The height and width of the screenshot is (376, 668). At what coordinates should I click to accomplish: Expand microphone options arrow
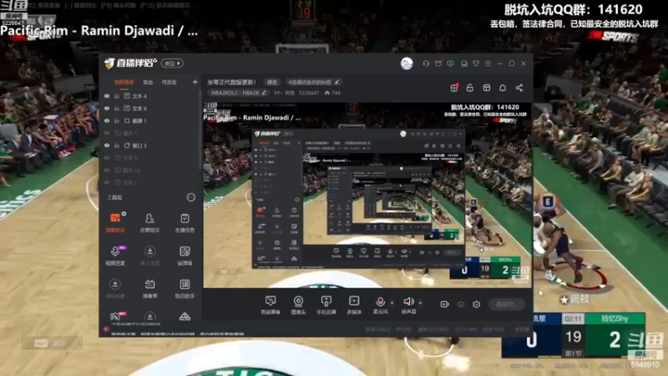coord(392,303)
